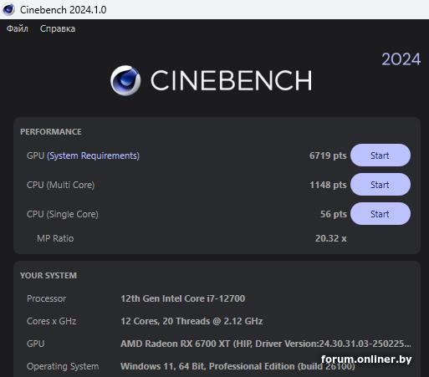Select the CPU (Multi Core) label
This screenshot has width=429, height=377.
[x=61, y=185]
